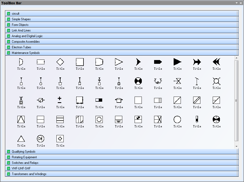
Task: Pick the solid black right-pointing triangle symbol
Action: tap(177, 62)
